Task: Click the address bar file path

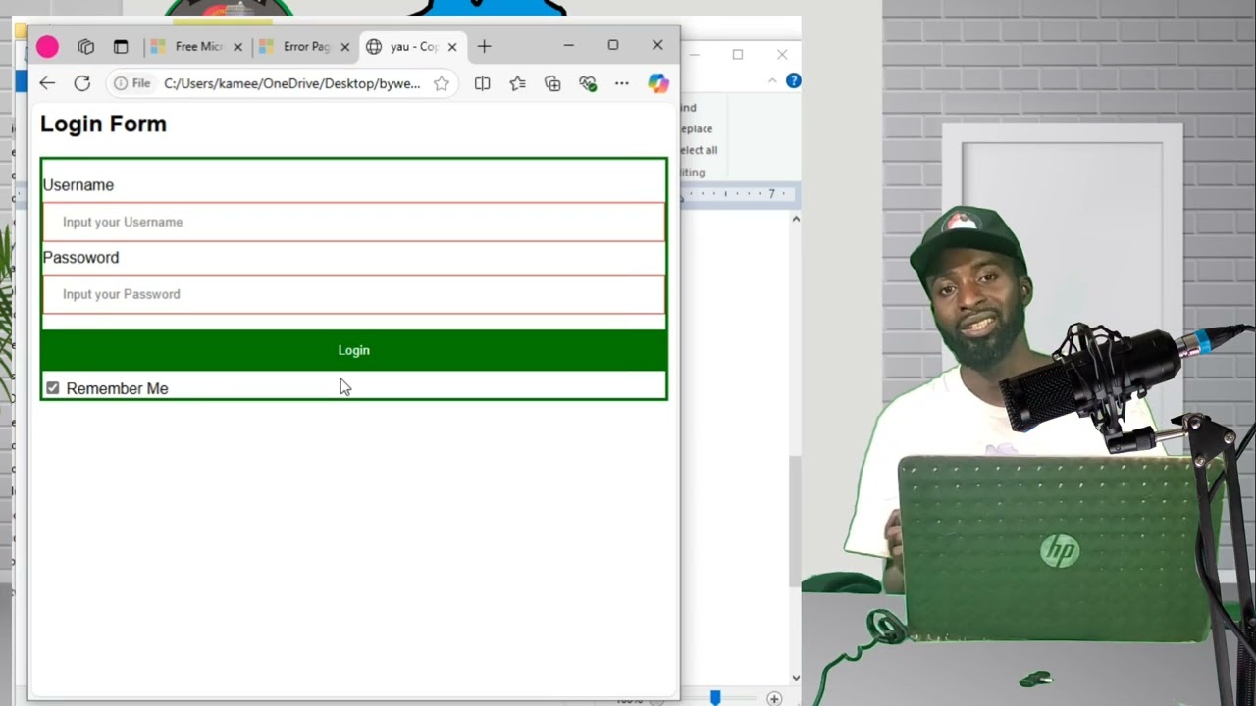Action: coord(291,83)
